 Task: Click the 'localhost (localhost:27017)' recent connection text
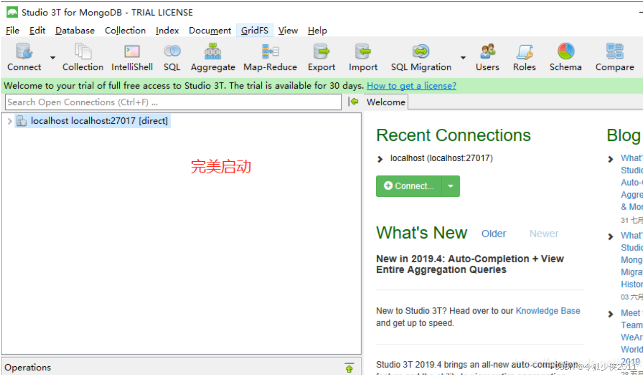[441, 158]
